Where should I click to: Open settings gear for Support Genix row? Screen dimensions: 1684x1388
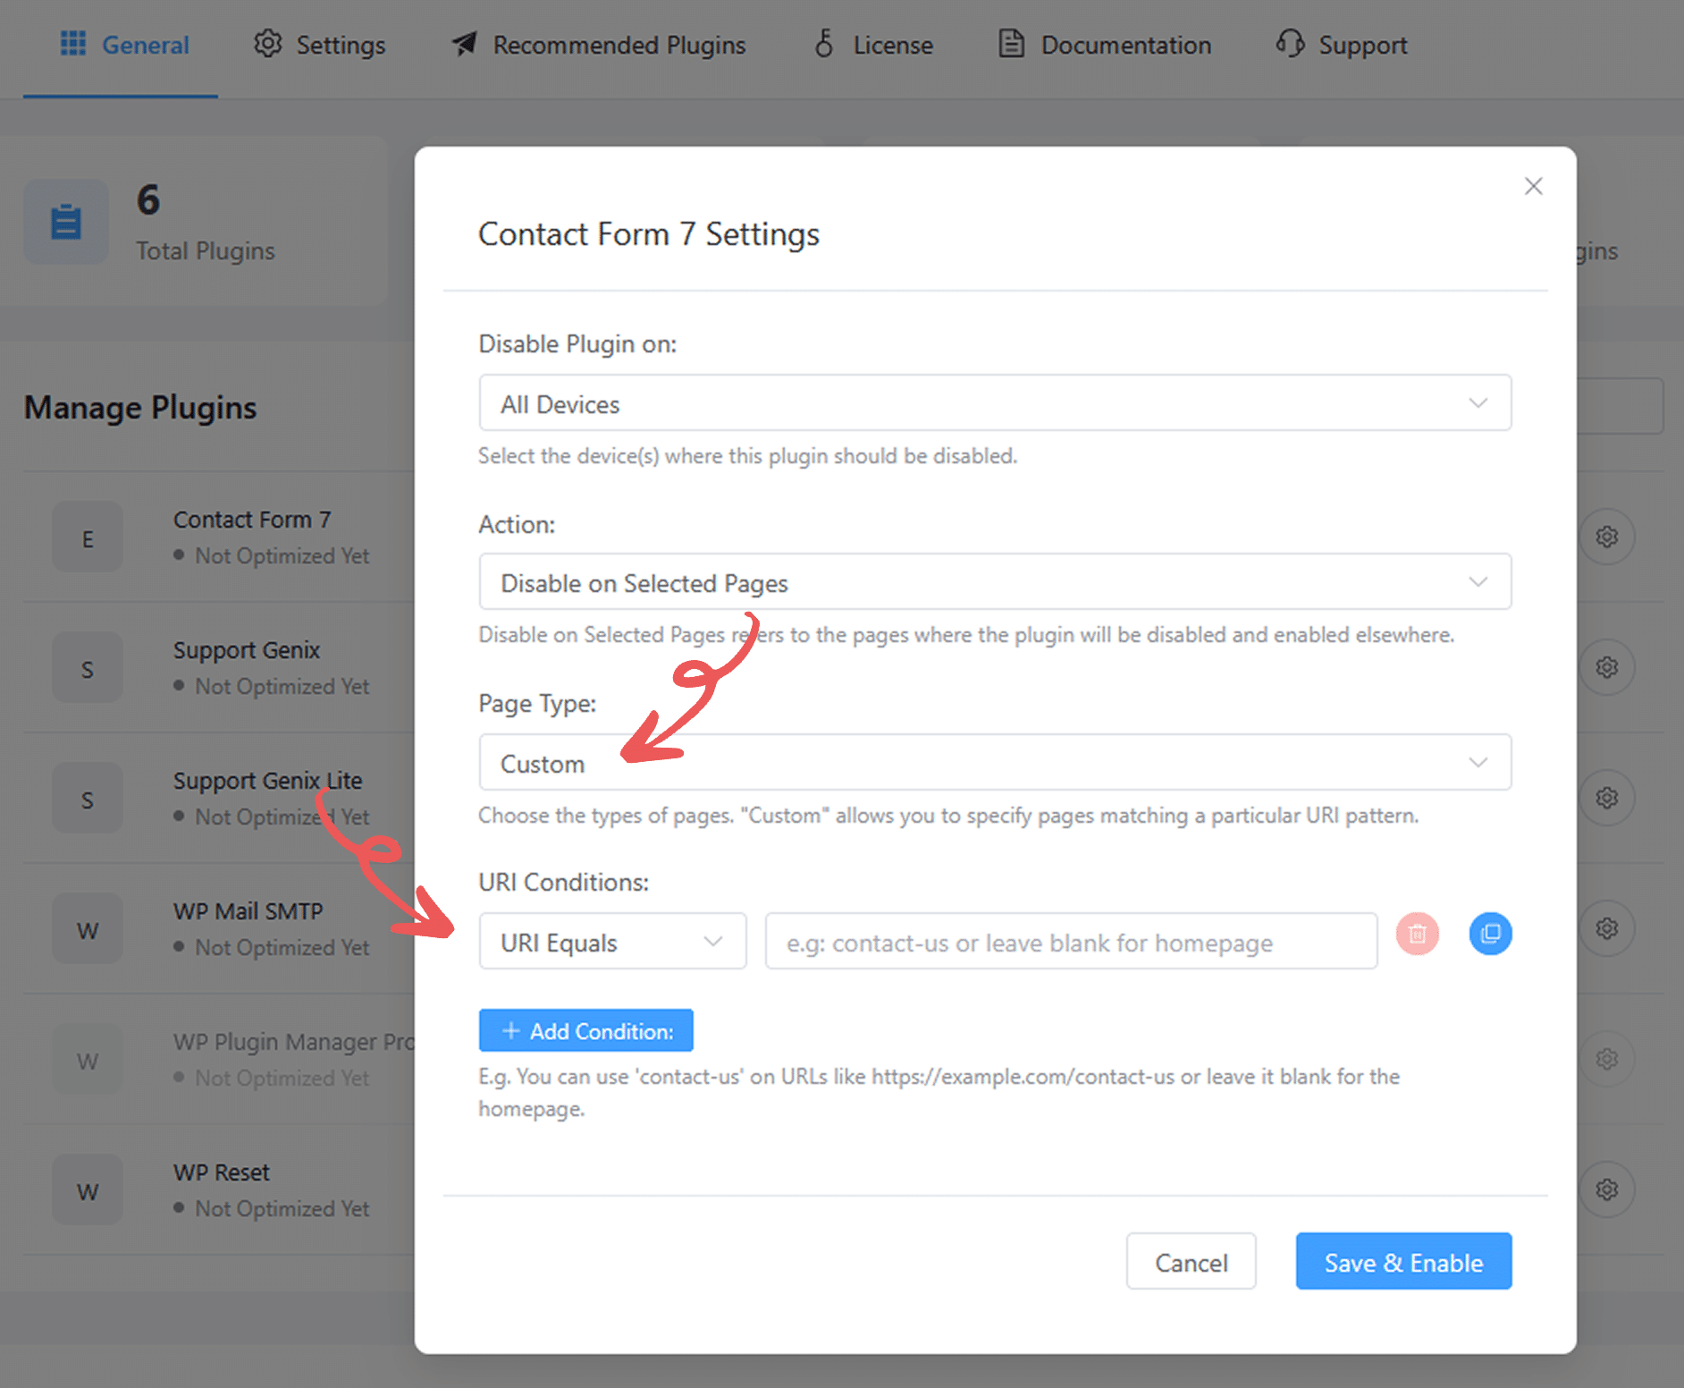point(1607,668)
